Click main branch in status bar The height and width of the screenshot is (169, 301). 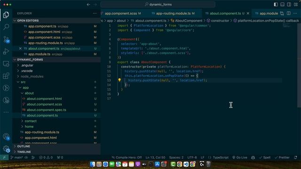click(x=17, y=158)
